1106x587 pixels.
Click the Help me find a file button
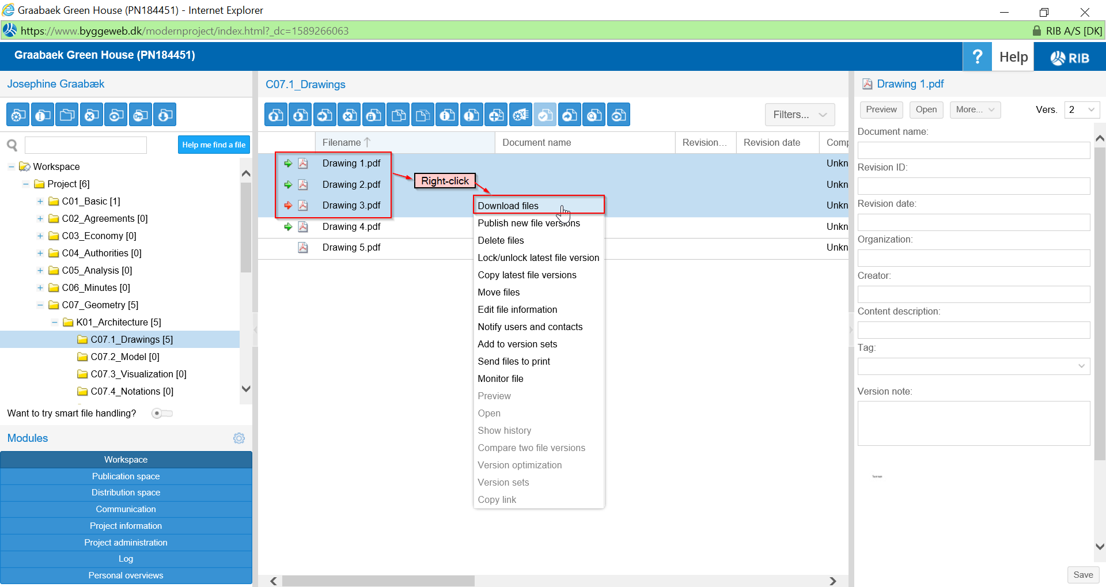coord(214,145)
